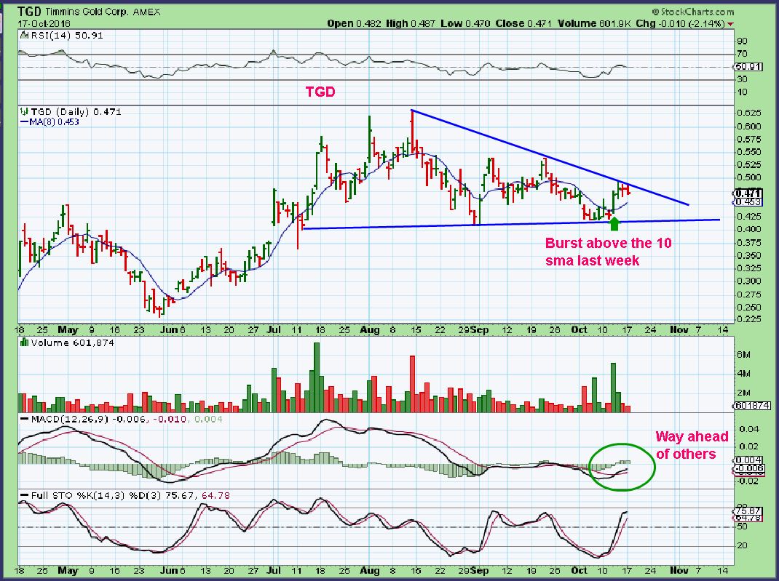
Task: Click the 0.004 MACD histogram tag on the axis
Action: point(748,460)
